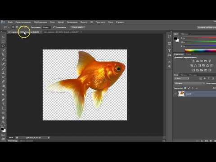Select the Dodge tool
Screen dimensions: 216x162
point(3,95)
